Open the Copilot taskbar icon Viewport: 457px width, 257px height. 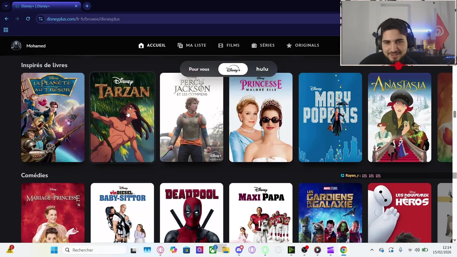point(174,250)
